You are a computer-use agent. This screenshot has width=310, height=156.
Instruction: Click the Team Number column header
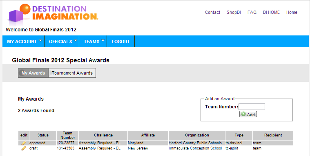(x=68, y=135)
